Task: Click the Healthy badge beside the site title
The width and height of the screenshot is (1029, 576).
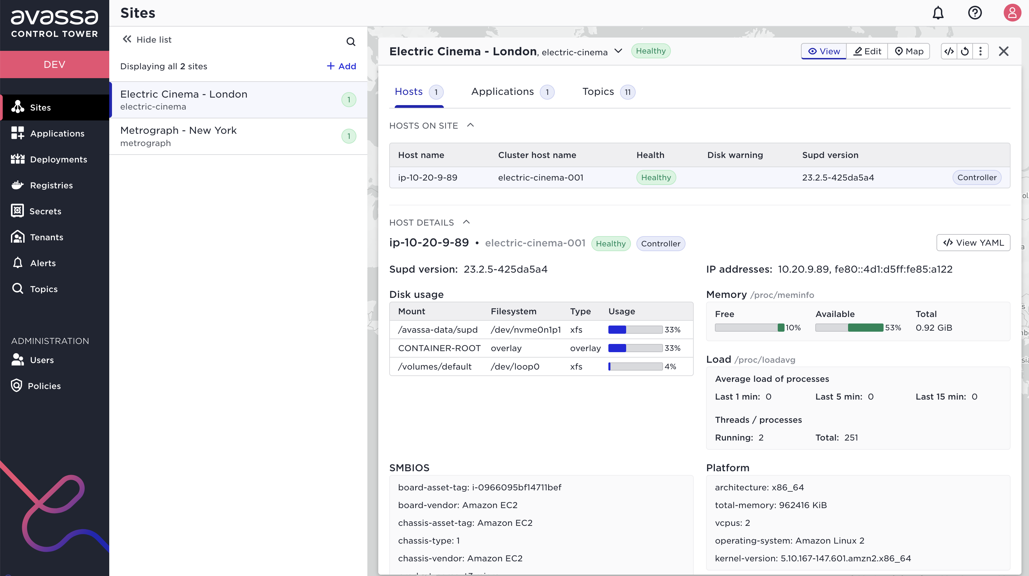Action: click(x=651, y=51)
